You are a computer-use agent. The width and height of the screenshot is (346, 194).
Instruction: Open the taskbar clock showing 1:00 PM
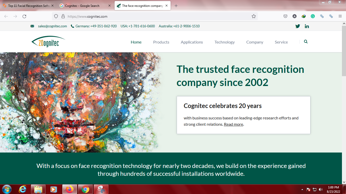pyautogui.click(x=333, y=189)
